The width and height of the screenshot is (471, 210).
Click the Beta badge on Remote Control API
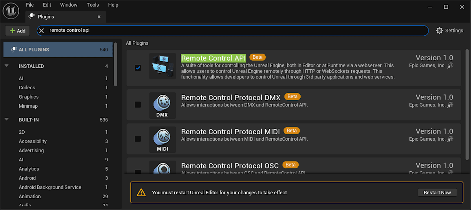point(257,57)
